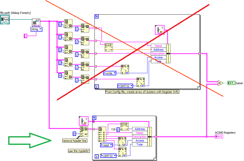Select the comma delimiter string constant
Viewport: 244px width, 161px height.
tap(25, 36)
